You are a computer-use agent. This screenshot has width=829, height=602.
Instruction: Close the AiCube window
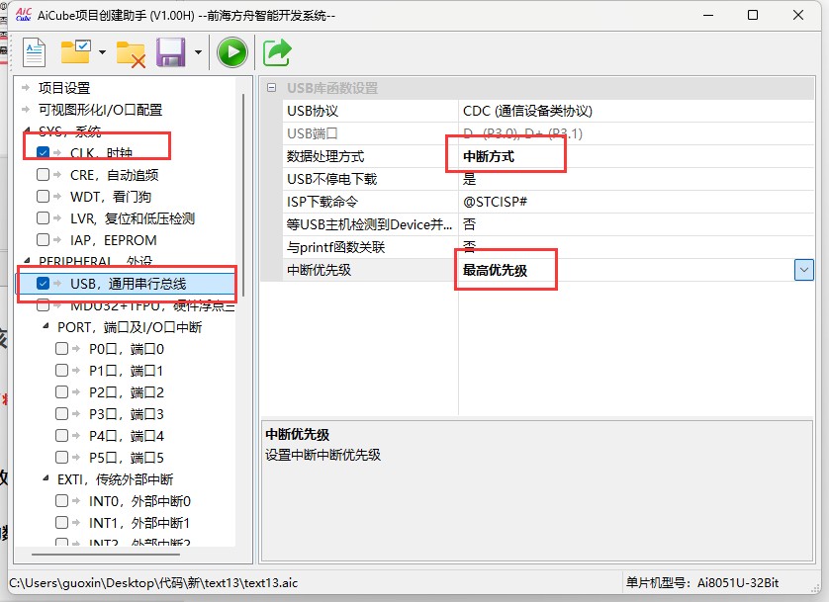pyautogui.click(x=798, y=15)
